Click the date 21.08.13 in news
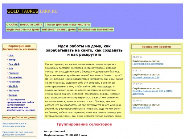The height and width of the screenshot is (139, 185). click(137, 57)
